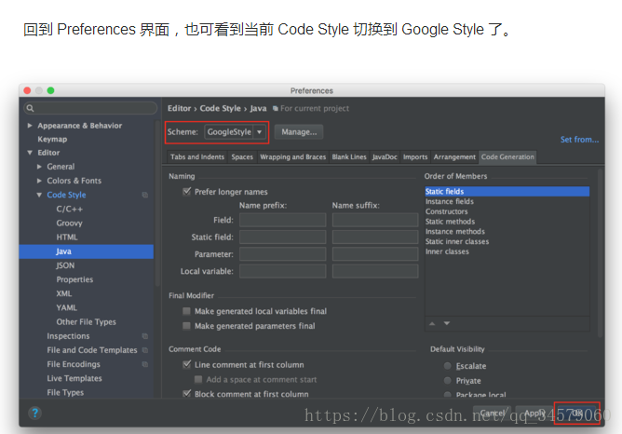Open the JavaDoc tab

coord(385,157)
